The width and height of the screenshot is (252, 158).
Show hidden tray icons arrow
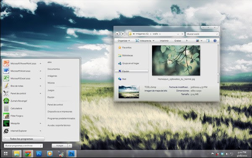pyautogui.click(x=208, y=154)
